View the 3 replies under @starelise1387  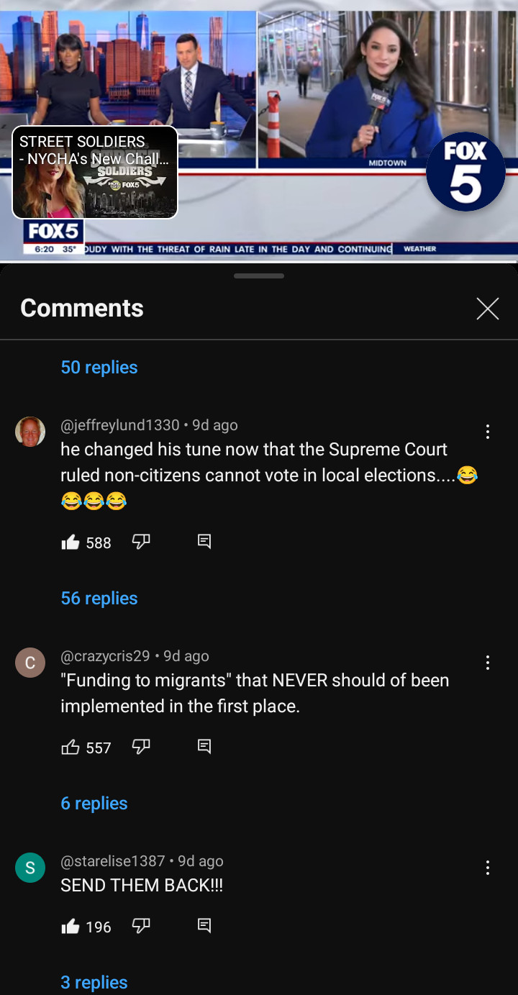(x=94, y=982)
